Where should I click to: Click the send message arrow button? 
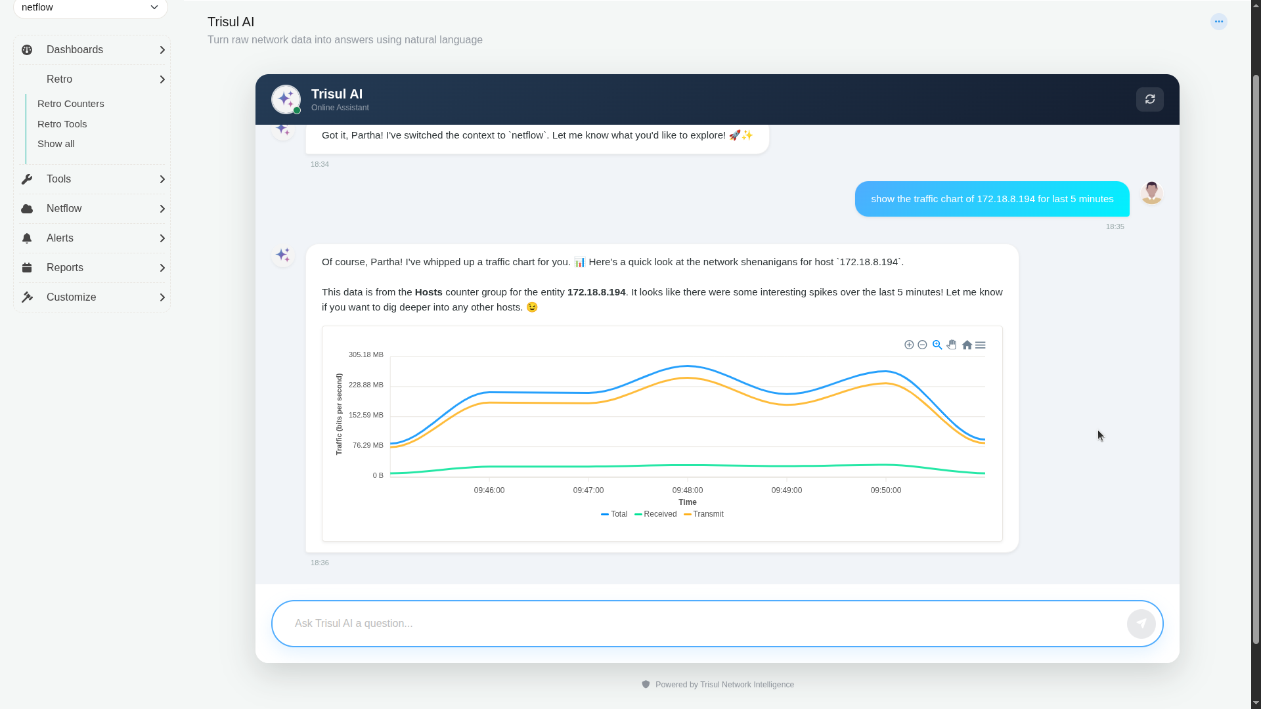pyautogui.click(x=1141, y=624)
